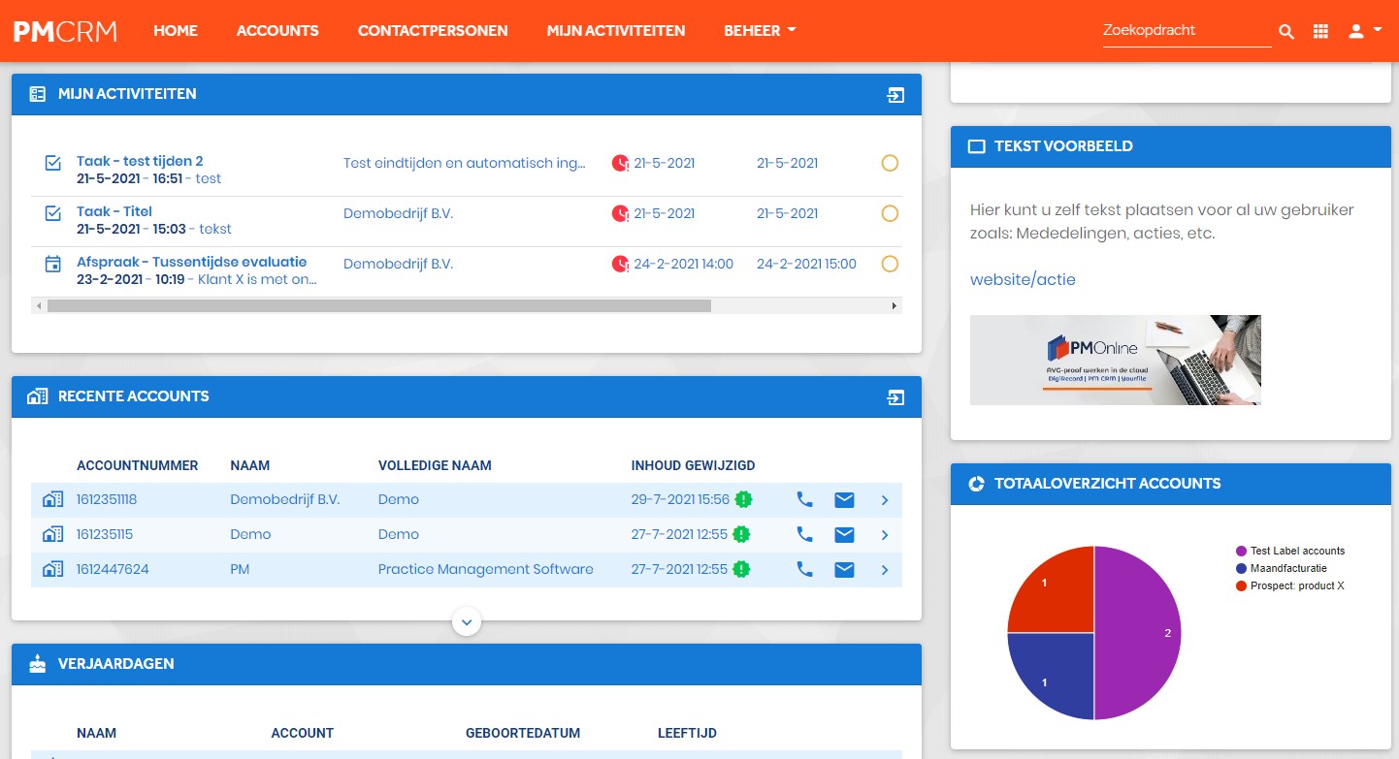Image resolution: width=1399 pixels, height=759 pixels.
Task: Email the PM account via envelope icon
Action: point(845,569)
